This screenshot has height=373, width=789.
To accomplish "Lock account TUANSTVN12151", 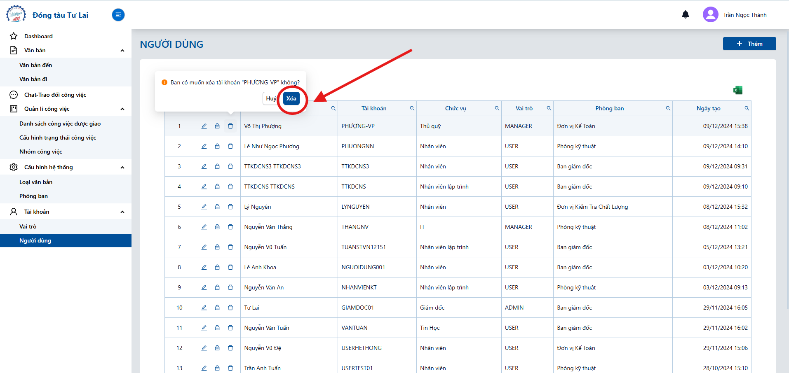I will click(217, 247).
